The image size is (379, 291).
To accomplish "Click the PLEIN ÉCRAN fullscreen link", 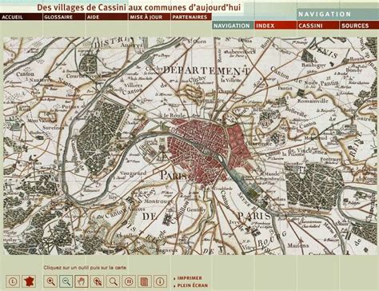I will point(193,285).
